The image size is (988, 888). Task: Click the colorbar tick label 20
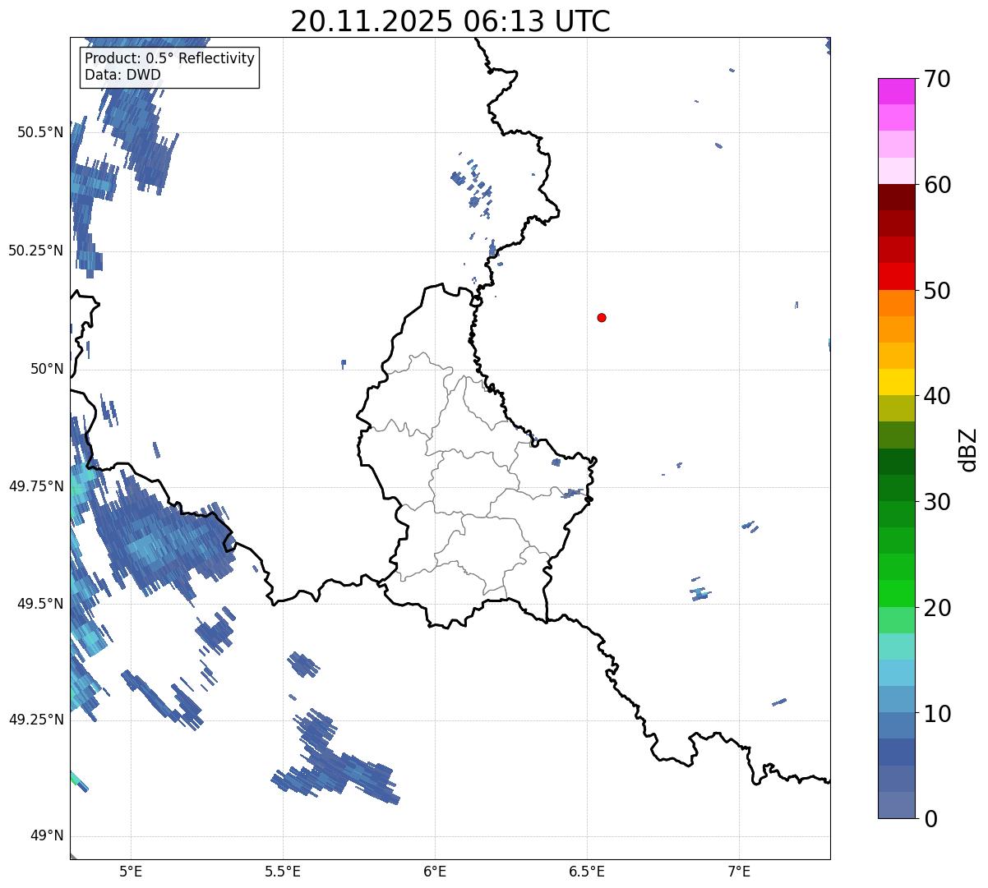pyautogui.click(x=937, y=608)
